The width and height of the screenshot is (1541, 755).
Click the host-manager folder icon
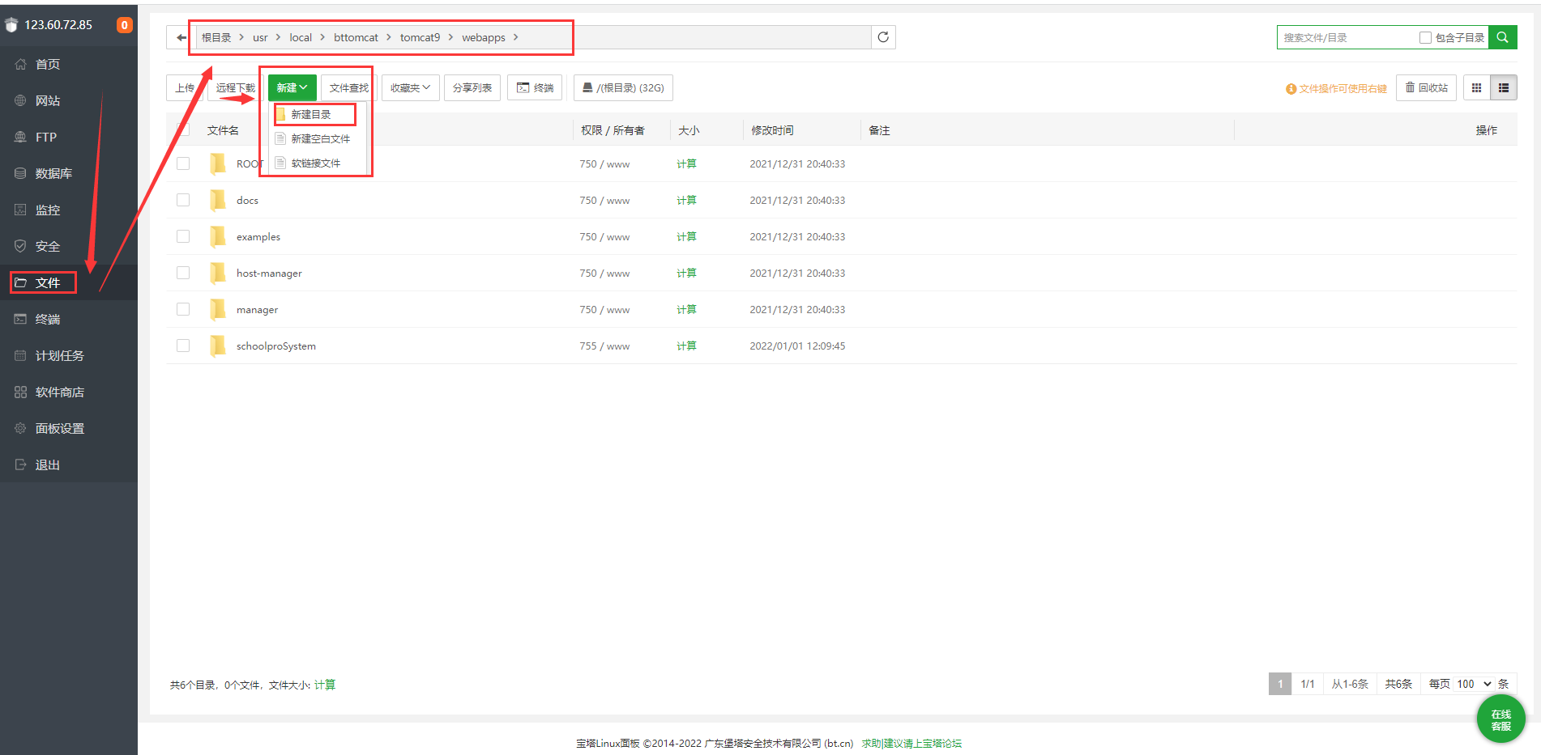point(217,273)
